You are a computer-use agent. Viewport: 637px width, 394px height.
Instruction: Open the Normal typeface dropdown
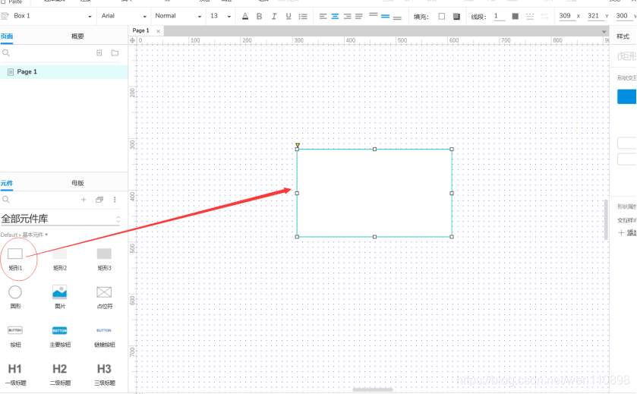point(178,16)
